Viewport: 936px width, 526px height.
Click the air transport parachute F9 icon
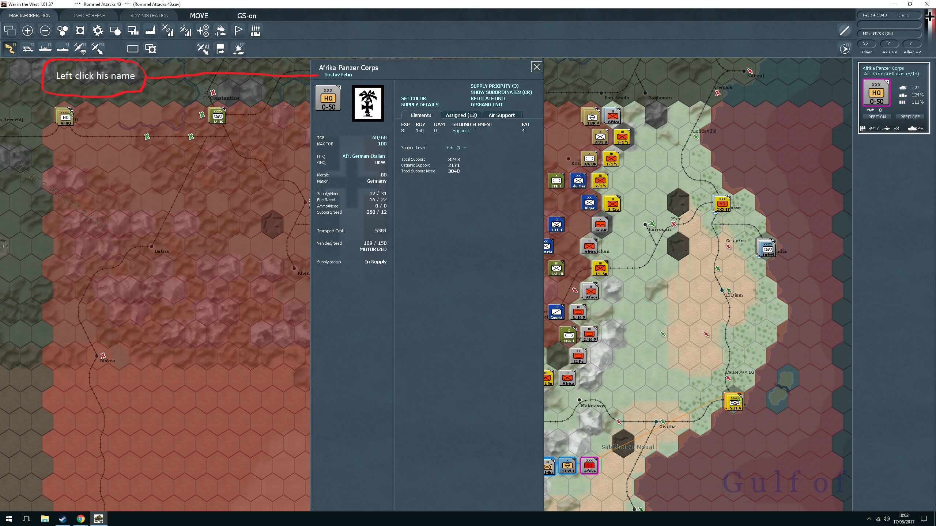coord(80,49)
